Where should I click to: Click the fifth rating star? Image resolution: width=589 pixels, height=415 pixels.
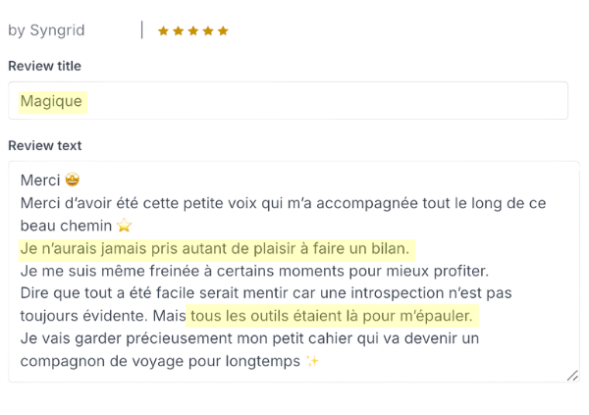pos(223,30)
